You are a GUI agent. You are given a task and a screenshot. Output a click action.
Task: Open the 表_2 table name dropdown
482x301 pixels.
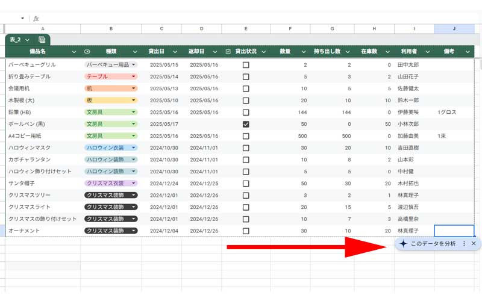(27, 40)
